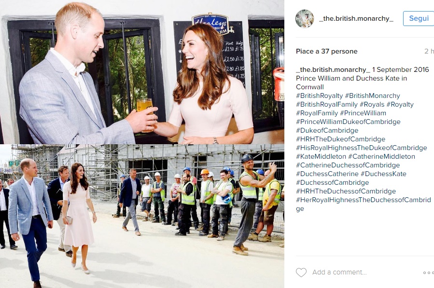Open the #DukeofCambridge hashtag
Image resolution: width=434 pixels, height=288 pixels.
coord(327,131)
